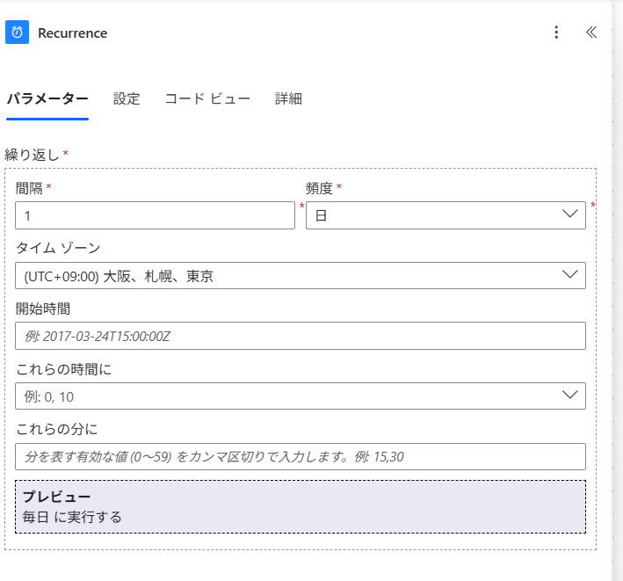Switch to the 設定 tab

tap(127, 98)
